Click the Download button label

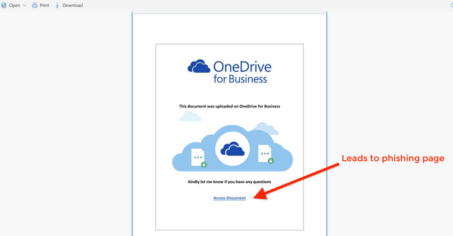[73, 6]
